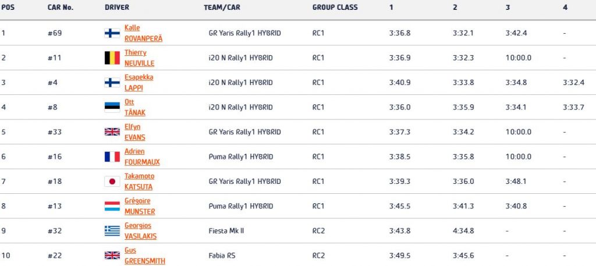The width and height of the screenshot is (596, 266).
Task: Click the DRIVER column header
Action: coord(116,7)
